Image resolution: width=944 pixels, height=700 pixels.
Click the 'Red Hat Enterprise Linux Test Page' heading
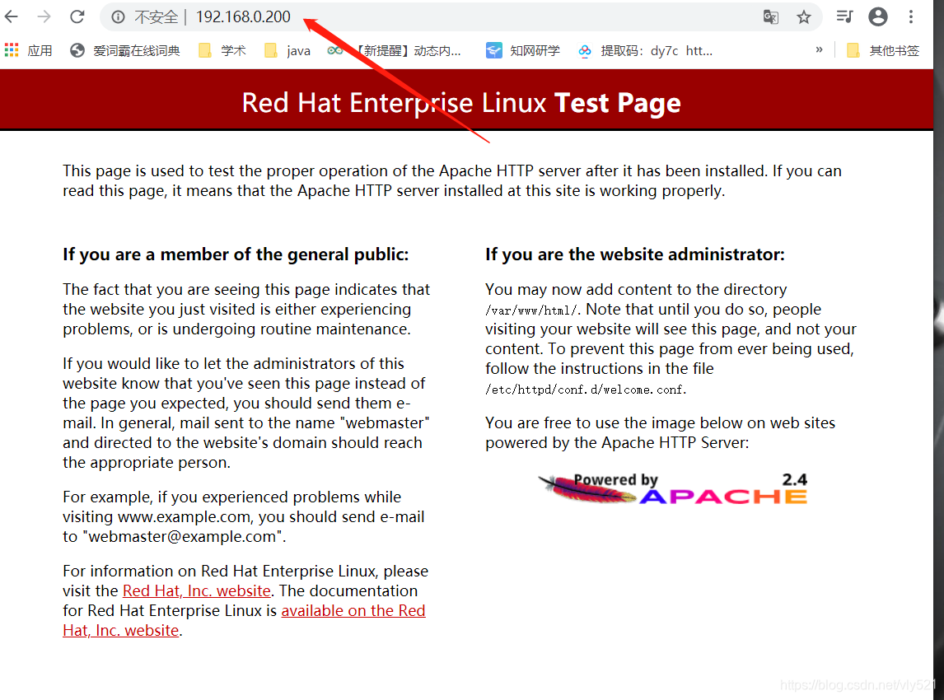click(461, 103)
